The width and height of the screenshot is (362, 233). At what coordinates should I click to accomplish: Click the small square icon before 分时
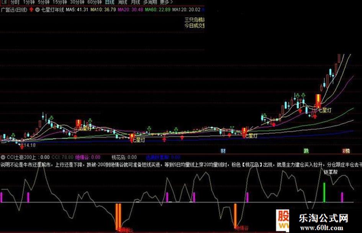[4, 2]
